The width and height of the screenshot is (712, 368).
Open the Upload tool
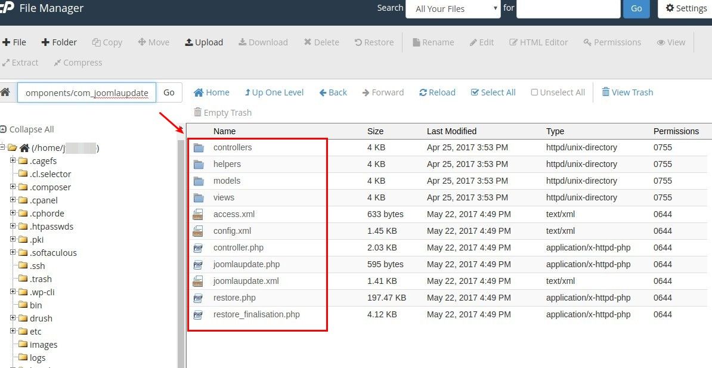click(204, 42)
